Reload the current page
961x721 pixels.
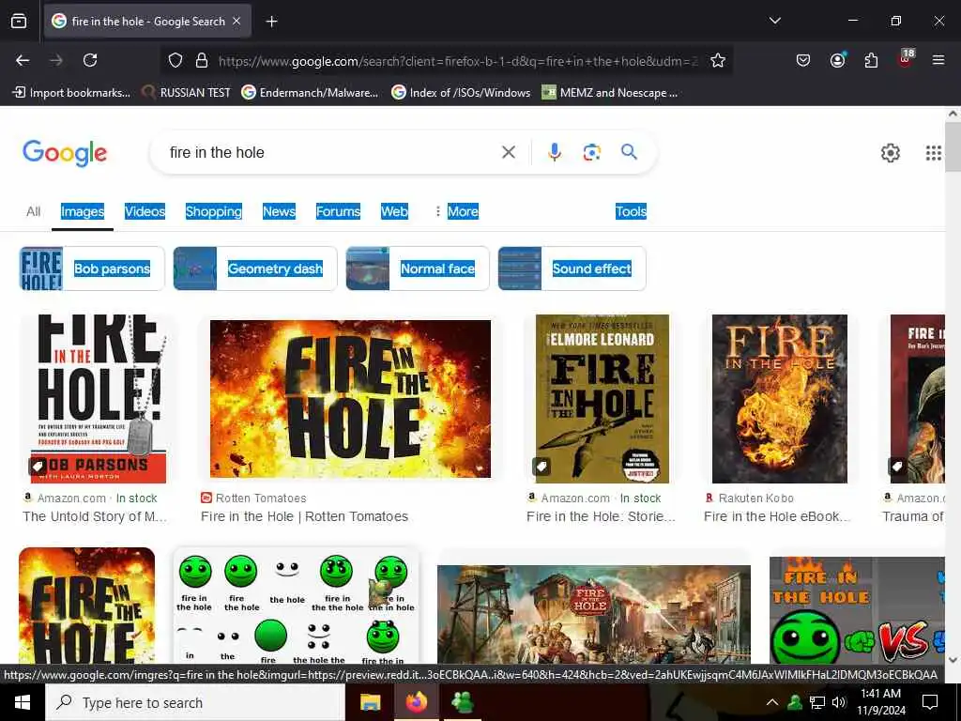[x=90, y=60]
